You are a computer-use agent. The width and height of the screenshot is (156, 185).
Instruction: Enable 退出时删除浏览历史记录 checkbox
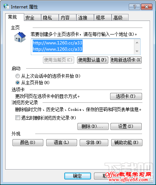[x=18, y=118]
